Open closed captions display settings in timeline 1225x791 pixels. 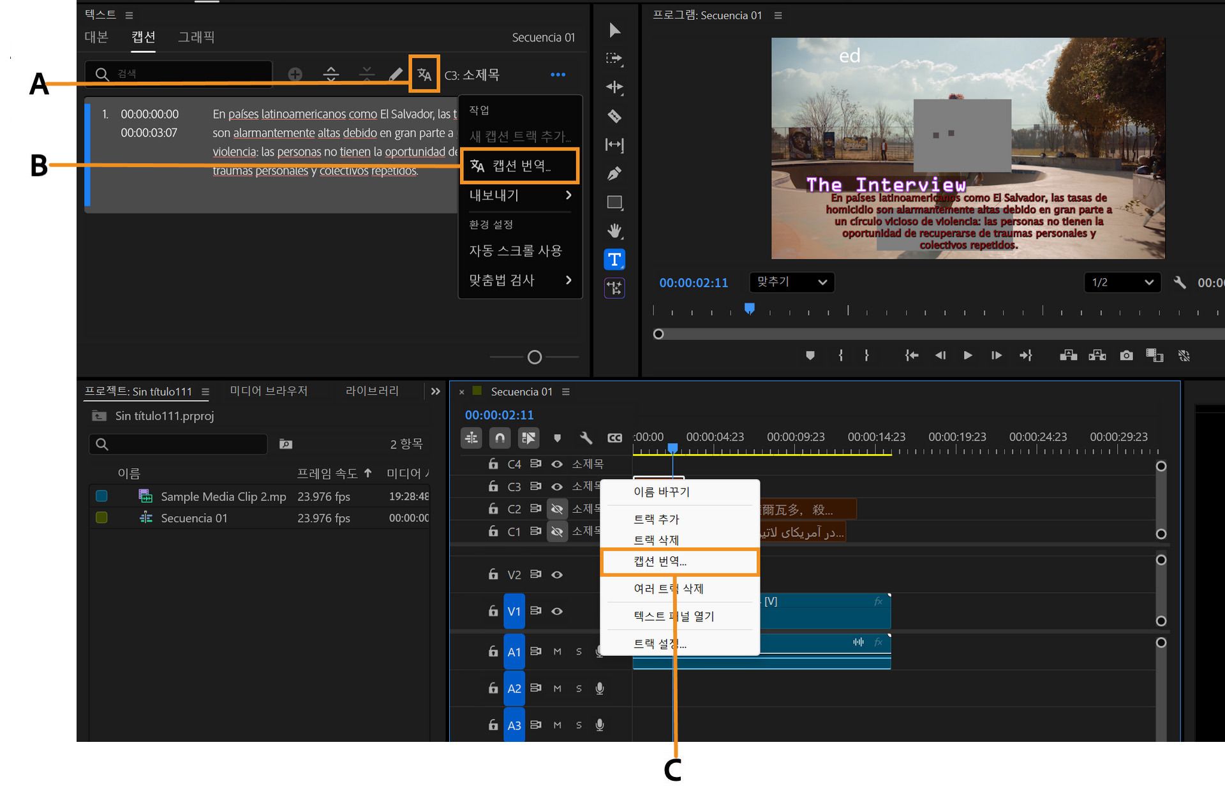[x=613, y=438]
